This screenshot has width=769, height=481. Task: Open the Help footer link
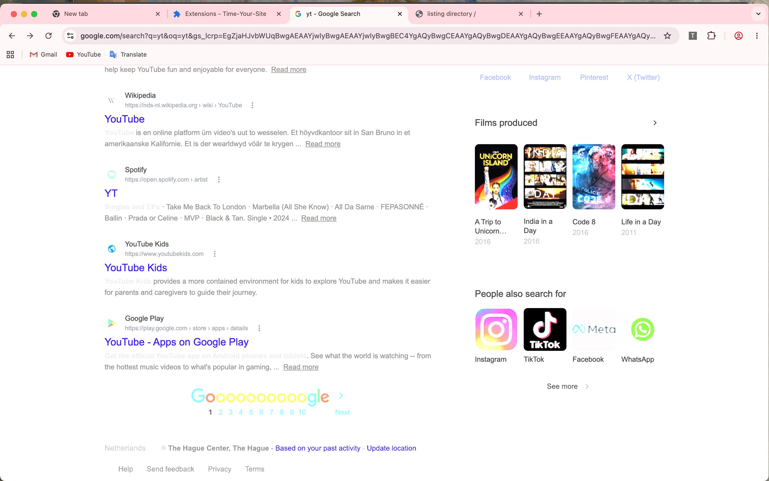[x=125, y=469]
